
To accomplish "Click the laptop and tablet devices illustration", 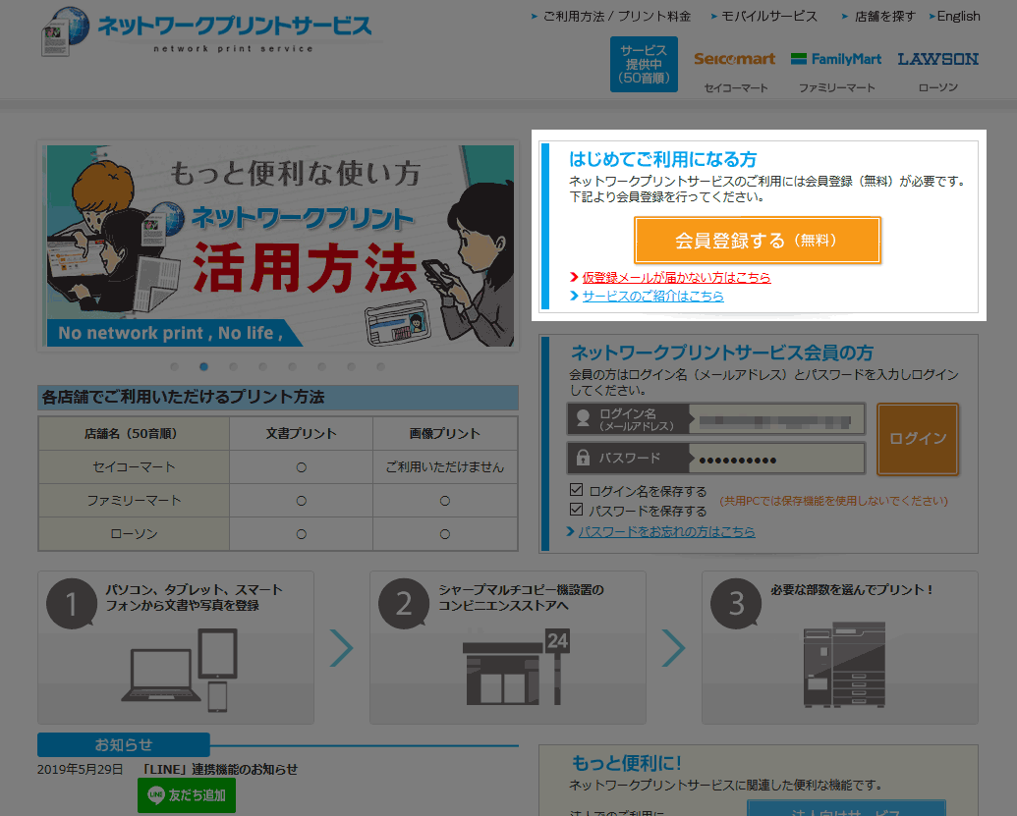I will [180, 670].
